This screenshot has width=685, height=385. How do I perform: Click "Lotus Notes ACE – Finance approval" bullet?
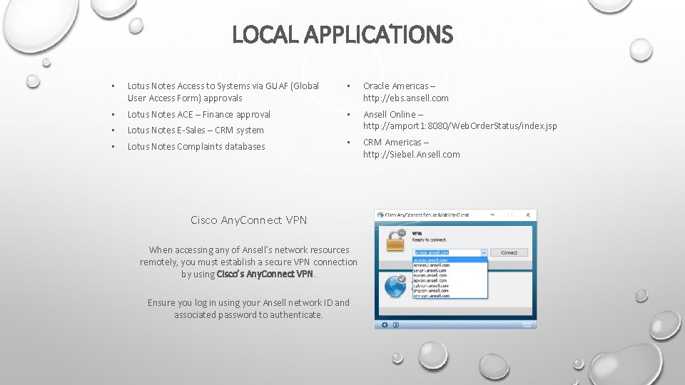point(199,114)
